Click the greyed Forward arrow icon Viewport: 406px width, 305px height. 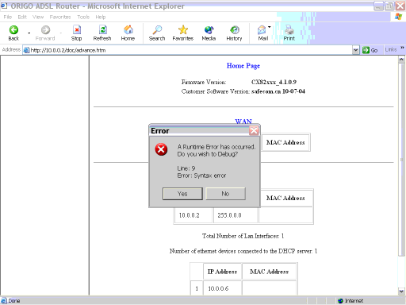pyautogui.click(x=45, y=29)
